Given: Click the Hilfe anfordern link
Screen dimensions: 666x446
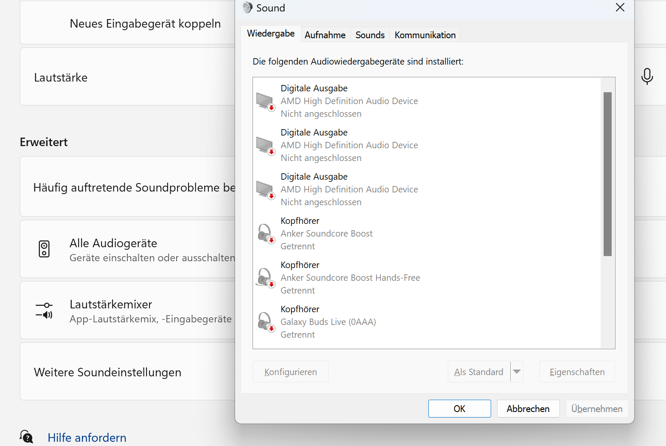Looking at the screenshot, I should [87, 438].
